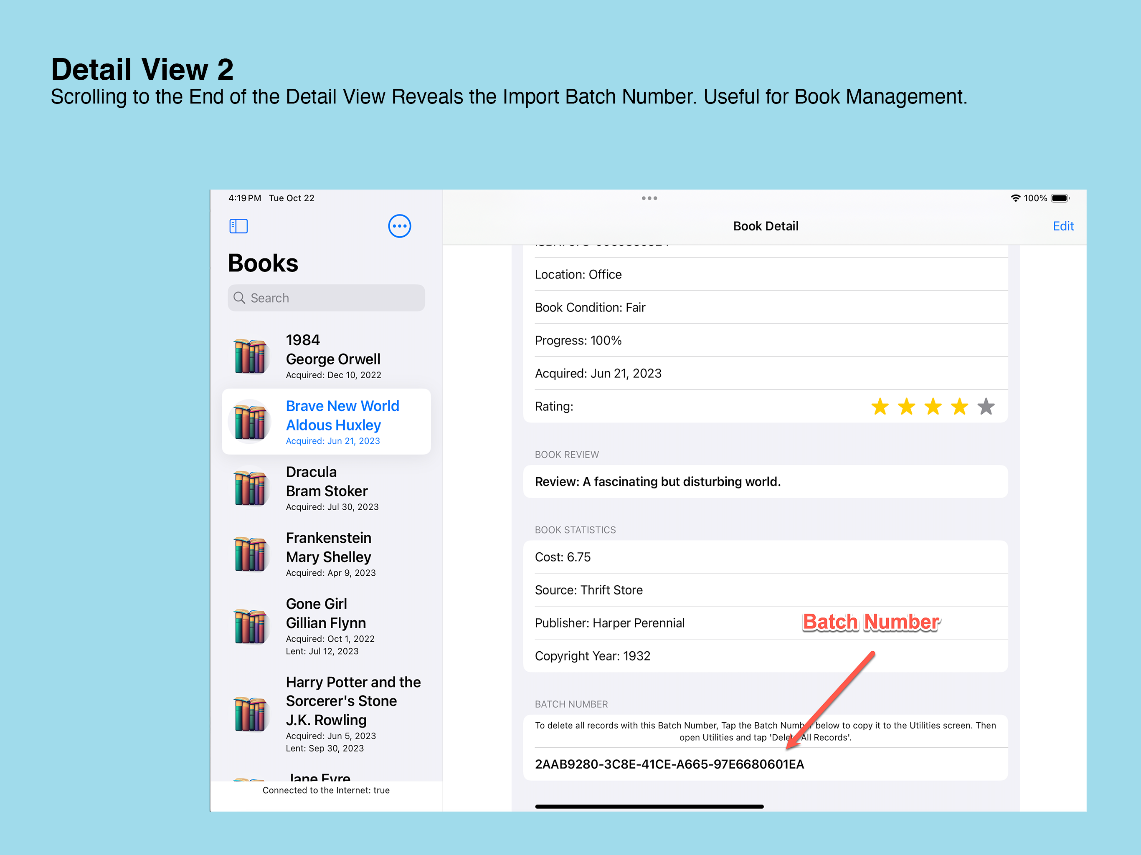
Task: Click the three-dot multitasking indicator at top
Action: pos(649,198)
